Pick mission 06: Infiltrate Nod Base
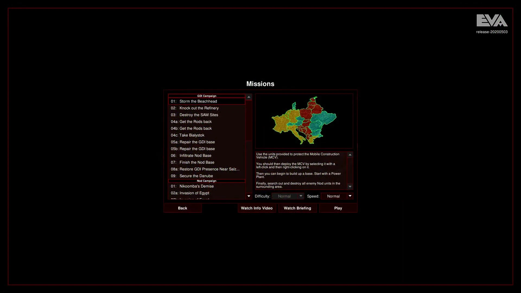521x293 pixels. (206, 155)
